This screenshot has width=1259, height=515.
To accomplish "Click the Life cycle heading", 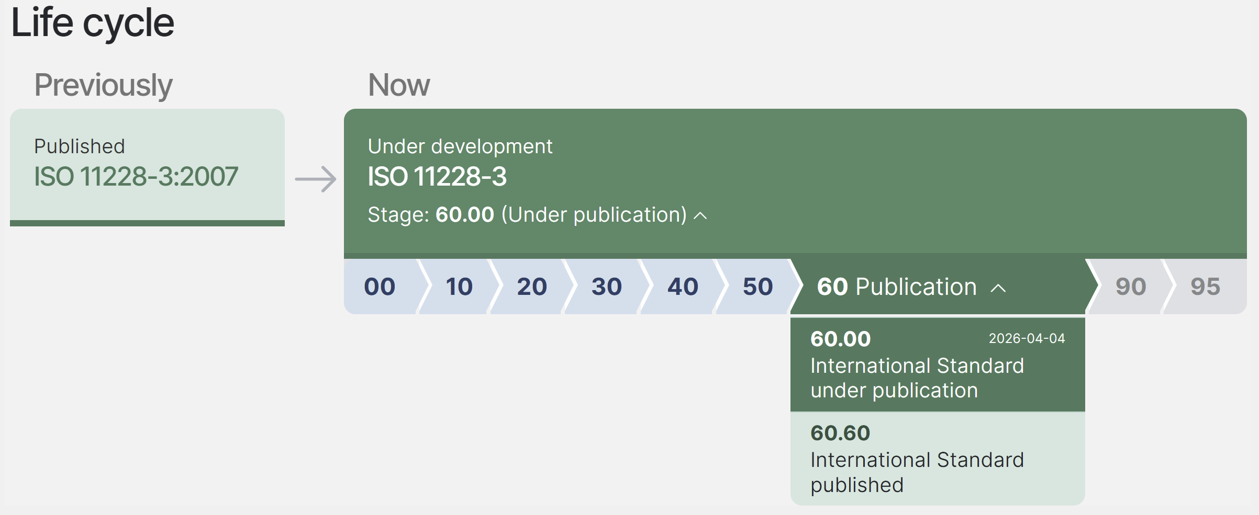I will [x=93, y=23].
